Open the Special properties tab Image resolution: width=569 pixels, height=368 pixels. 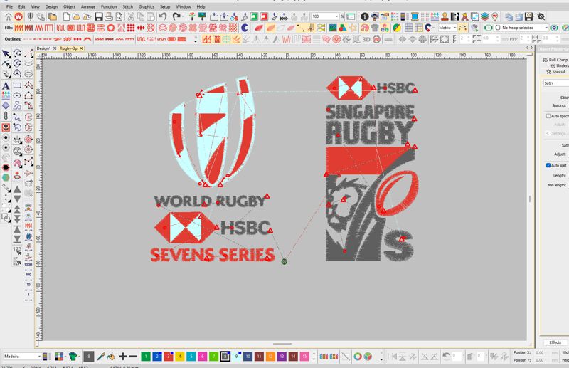click(x=558, y=72)
